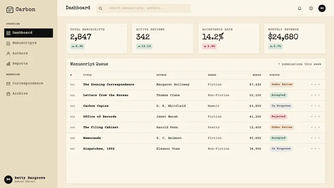Screen dimensions: 334x188
Task: Open notifications bell
Action: click(x=299, y=8)
